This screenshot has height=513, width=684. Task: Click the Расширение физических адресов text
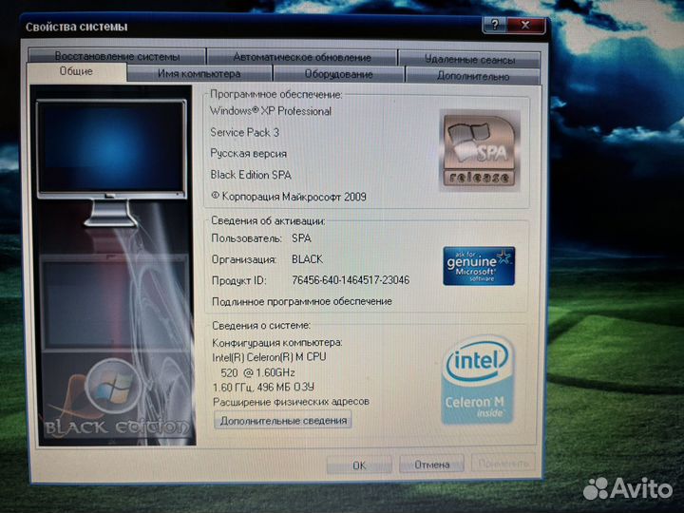pyautogui.click(x=291, y=401)
